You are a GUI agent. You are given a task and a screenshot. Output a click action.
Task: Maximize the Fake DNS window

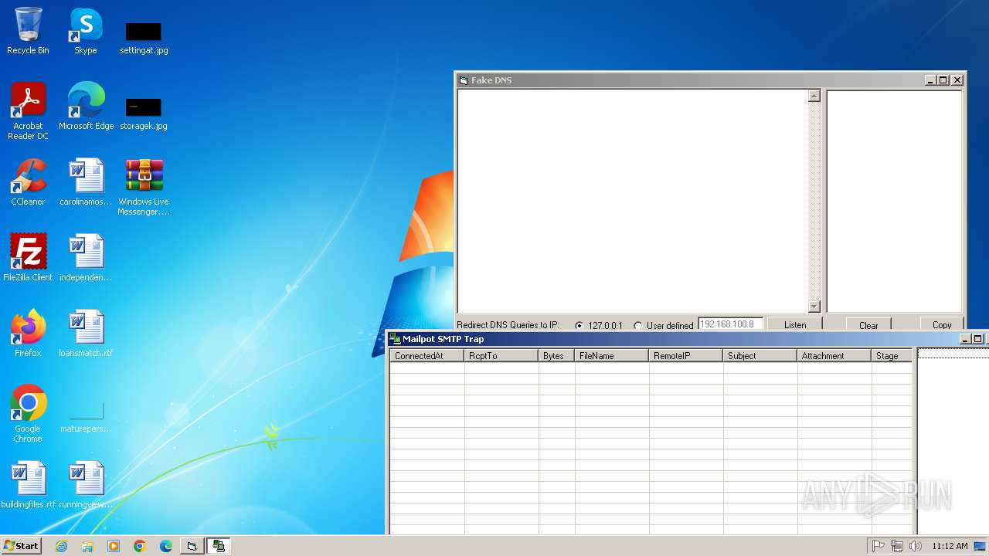[x=943, y=80]
